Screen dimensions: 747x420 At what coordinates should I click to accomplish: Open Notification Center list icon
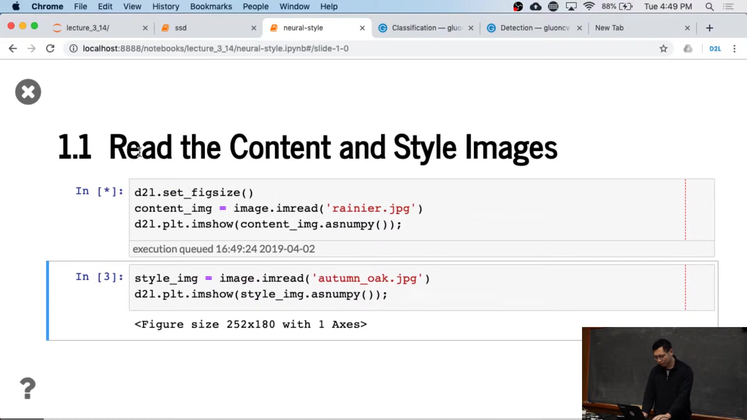point(728,7)
